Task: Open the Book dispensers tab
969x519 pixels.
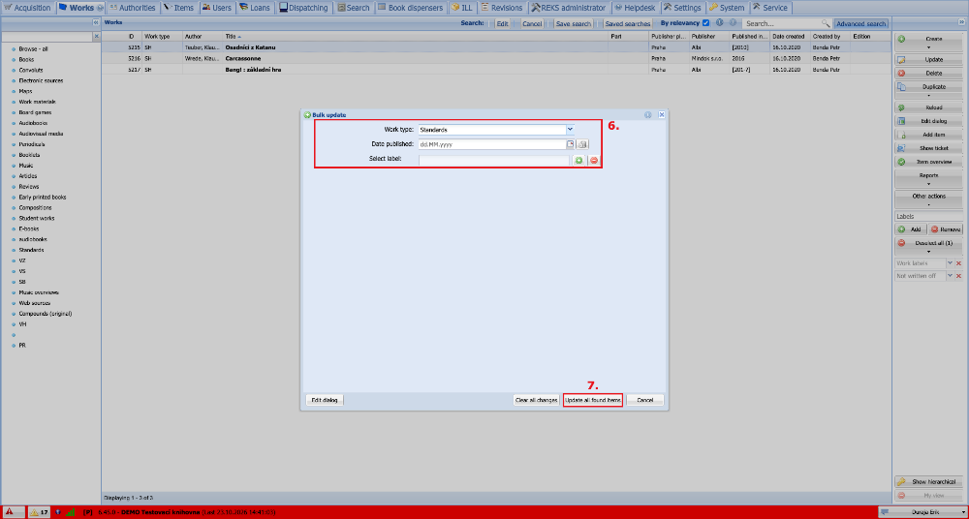Action: pos(410,8)
